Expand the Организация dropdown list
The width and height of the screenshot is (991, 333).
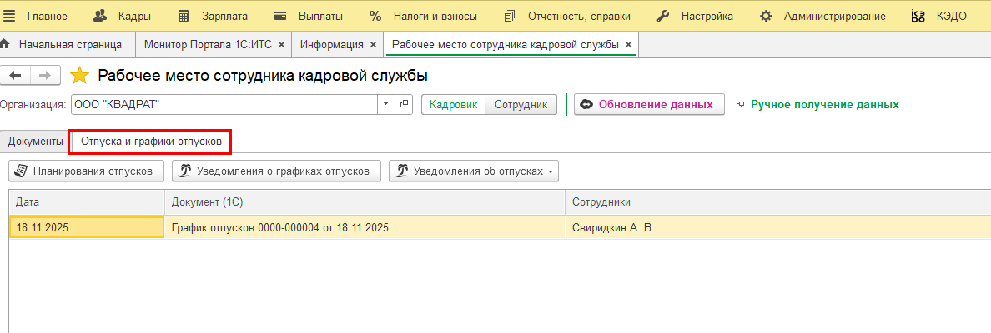tap(385, 104)
